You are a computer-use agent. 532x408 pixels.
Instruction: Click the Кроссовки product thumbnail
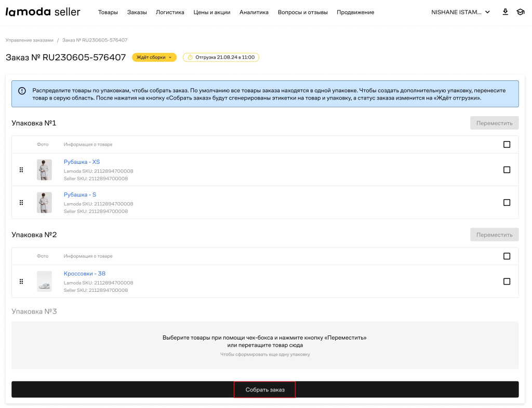pyautogui.click(x=44, y=282)
